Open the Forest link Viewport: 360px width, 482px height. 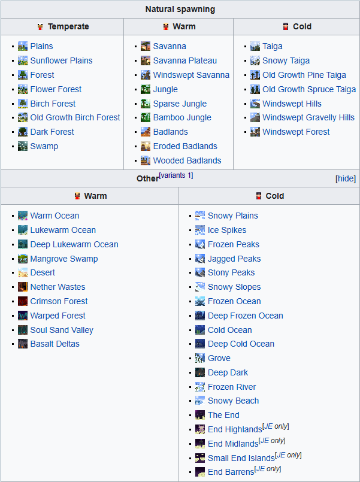coord(42,75)
